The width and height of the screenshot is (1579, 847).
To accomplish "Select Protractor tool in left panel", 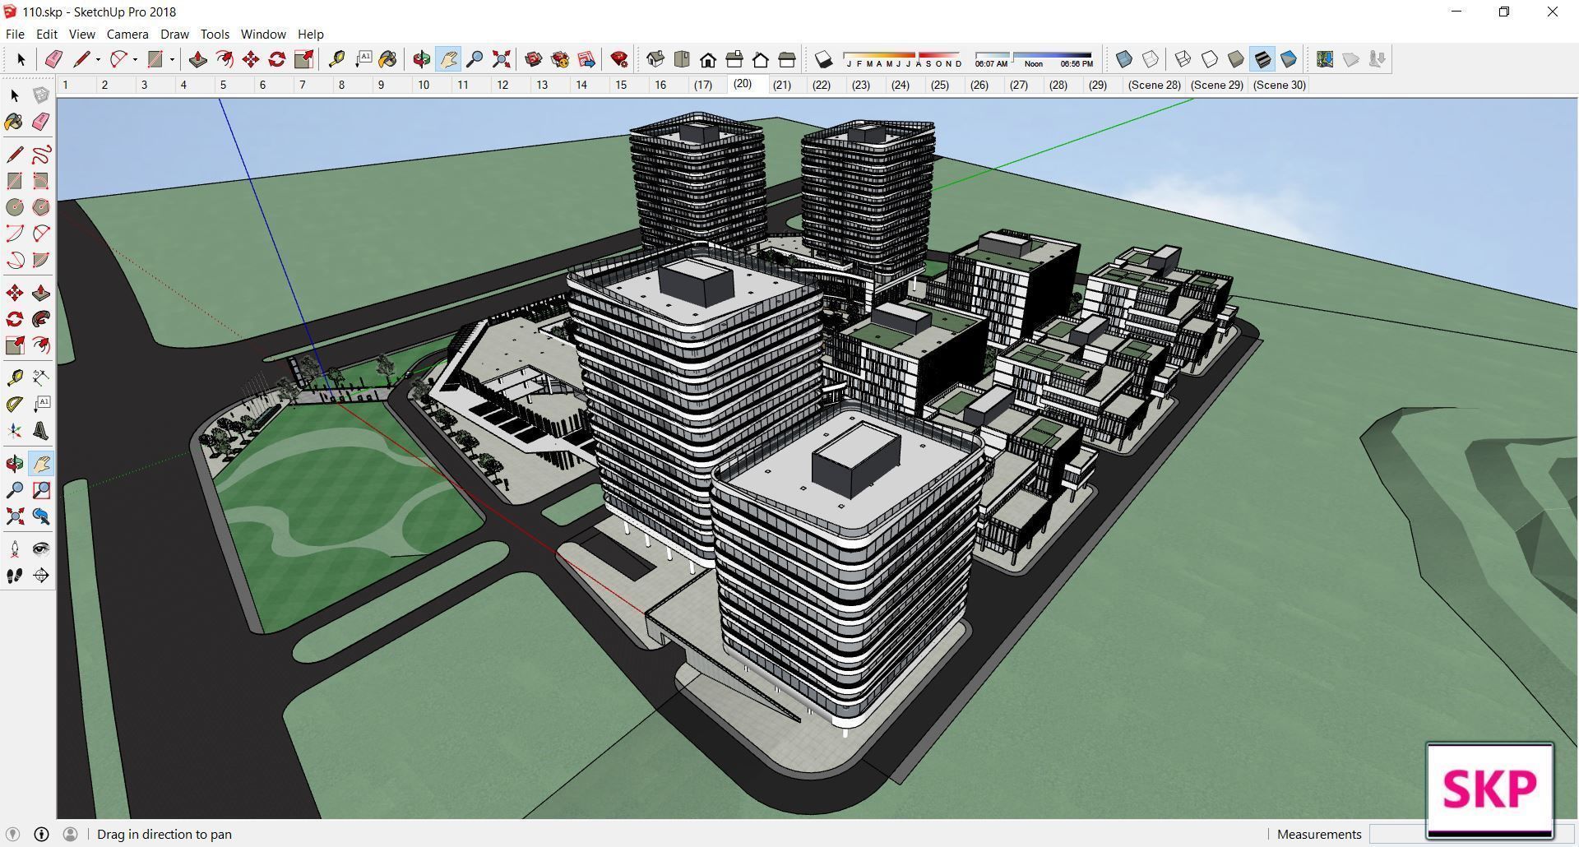I will click(x=15, y=405).
